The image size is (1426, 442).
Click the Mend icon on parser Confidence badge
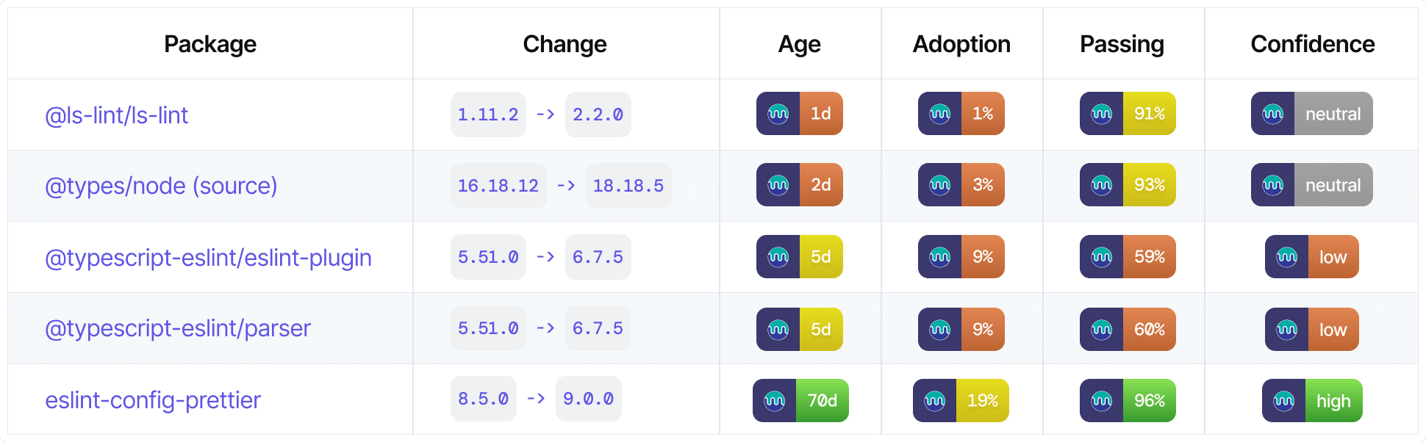click(x=1285, y=329)
